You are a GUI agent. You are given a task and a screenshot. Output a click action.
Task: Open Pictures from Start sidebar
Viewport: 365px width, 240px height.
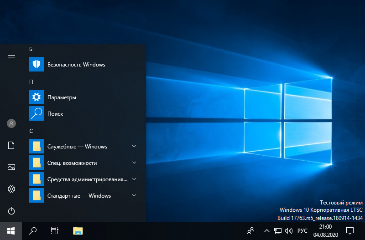point(11,167)
